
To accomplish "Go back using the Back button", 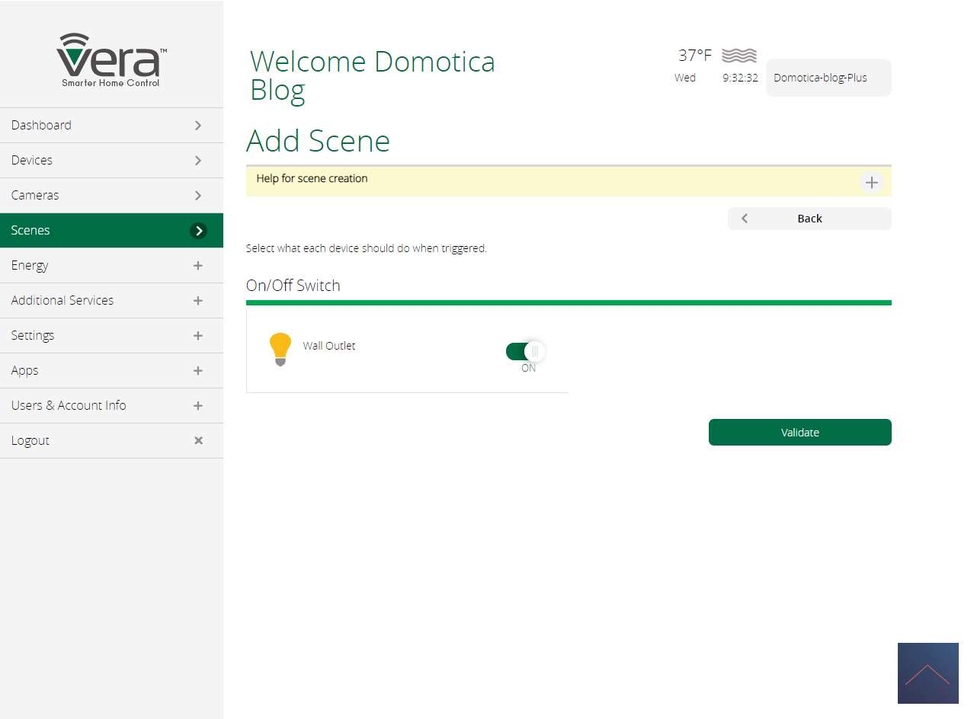I will click(809, 219).
